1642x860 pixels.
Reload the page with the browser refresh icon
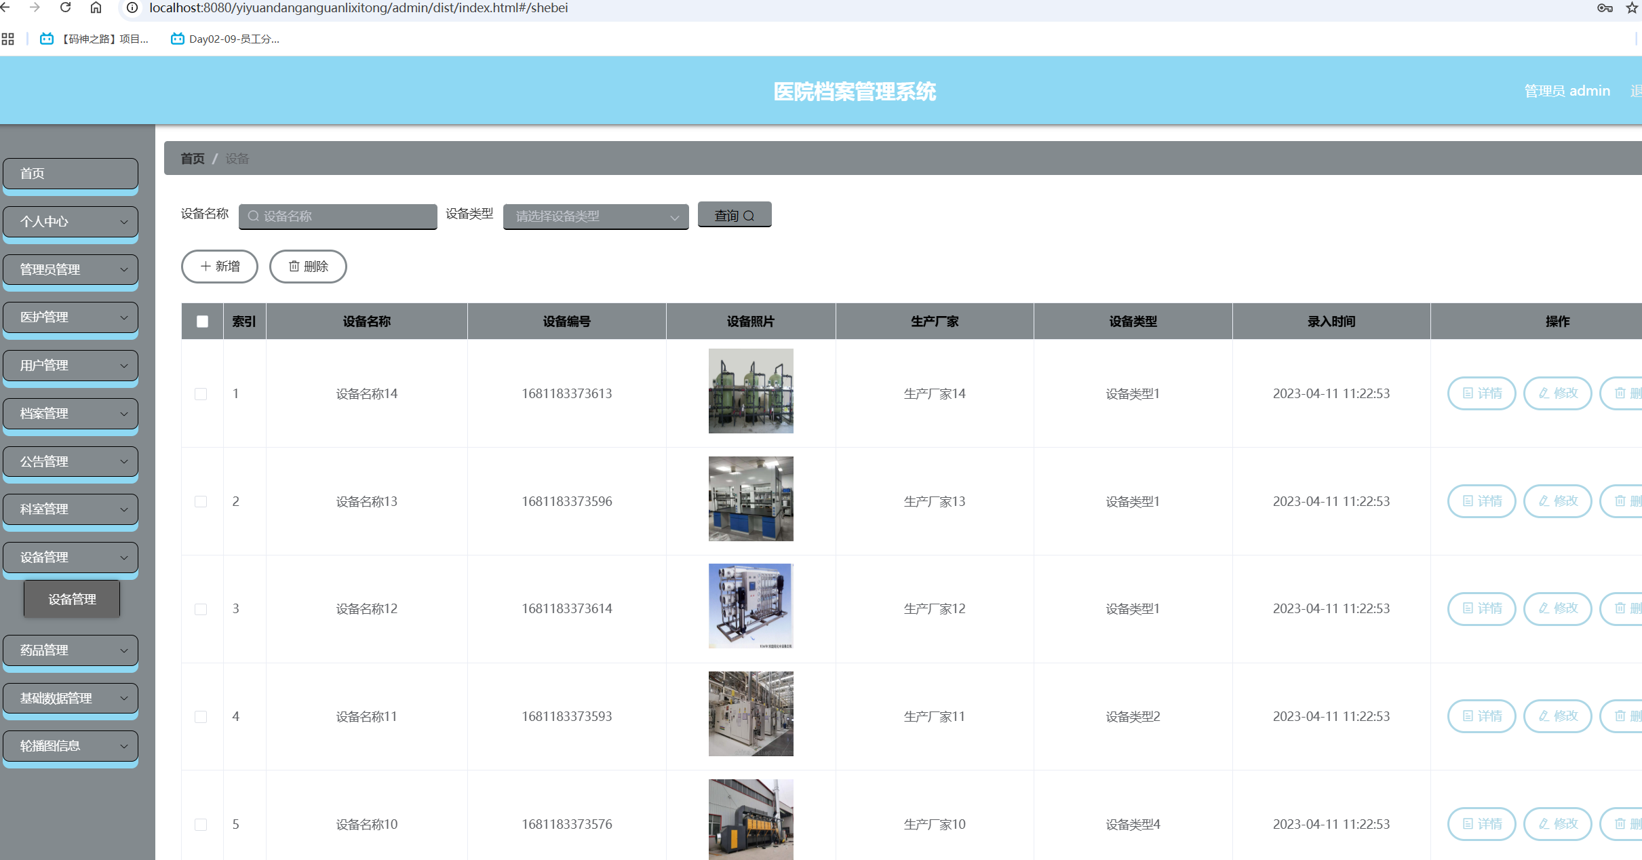coord(66,7)
